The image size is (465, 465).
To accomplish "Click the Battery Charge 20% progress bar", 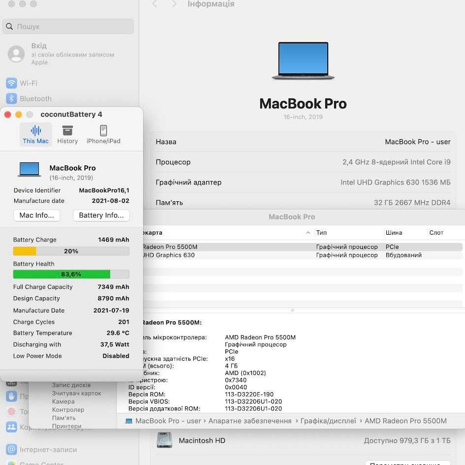I will click(x=71, y=251).
